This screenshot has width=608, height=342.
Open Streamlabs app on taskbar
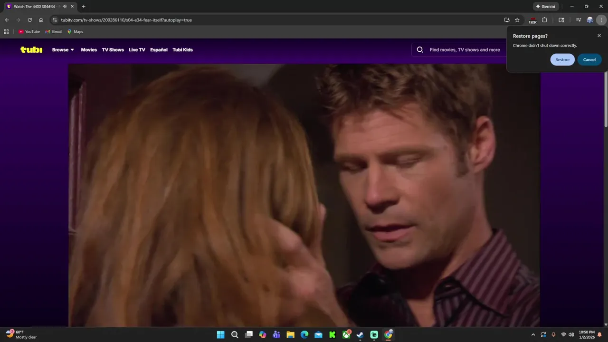pyautogui.click(x=374, y=335)
